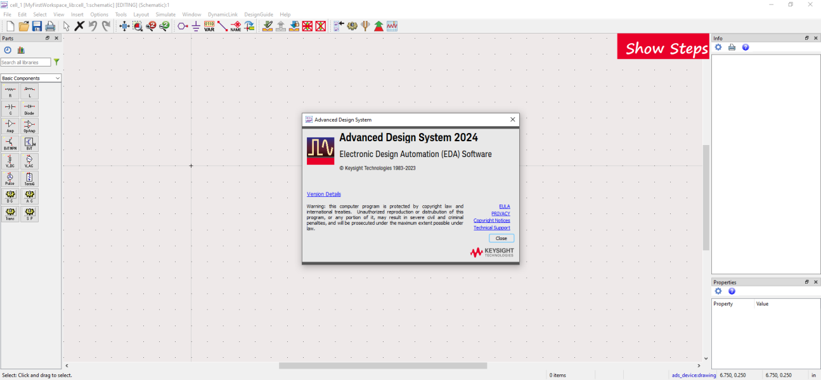Expand the Basic Components palette dropdown
Screen dimensions: 821x380
[x=31, y=78]
